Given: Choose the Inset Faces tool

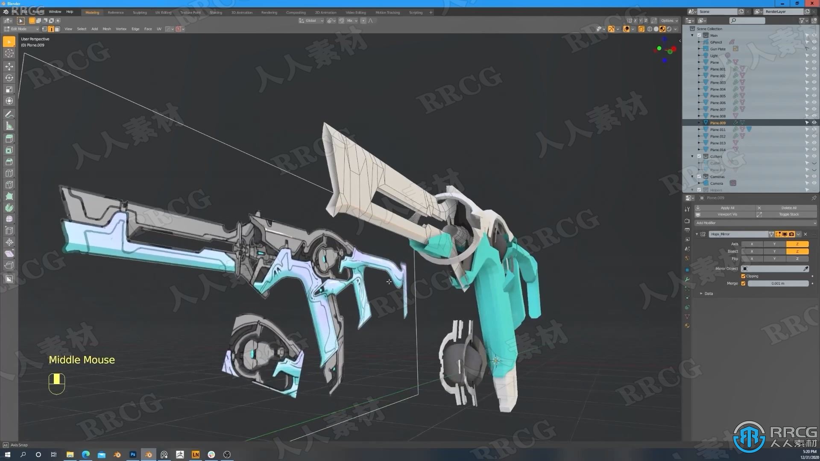Looking at the screenshot, I should point(9,150).
